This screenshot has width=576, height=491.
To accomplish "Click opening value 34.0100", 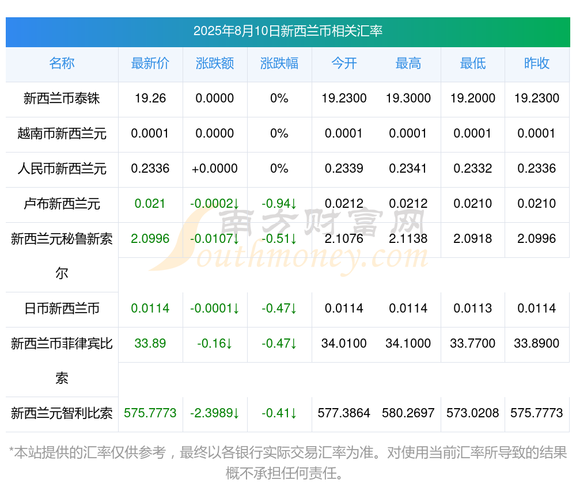I will [x=344, y=344].
